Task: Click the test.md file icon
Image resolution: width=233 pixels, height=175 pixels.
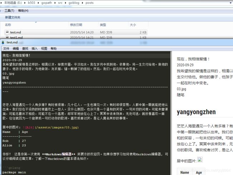Action: click(x=7, y=32)
